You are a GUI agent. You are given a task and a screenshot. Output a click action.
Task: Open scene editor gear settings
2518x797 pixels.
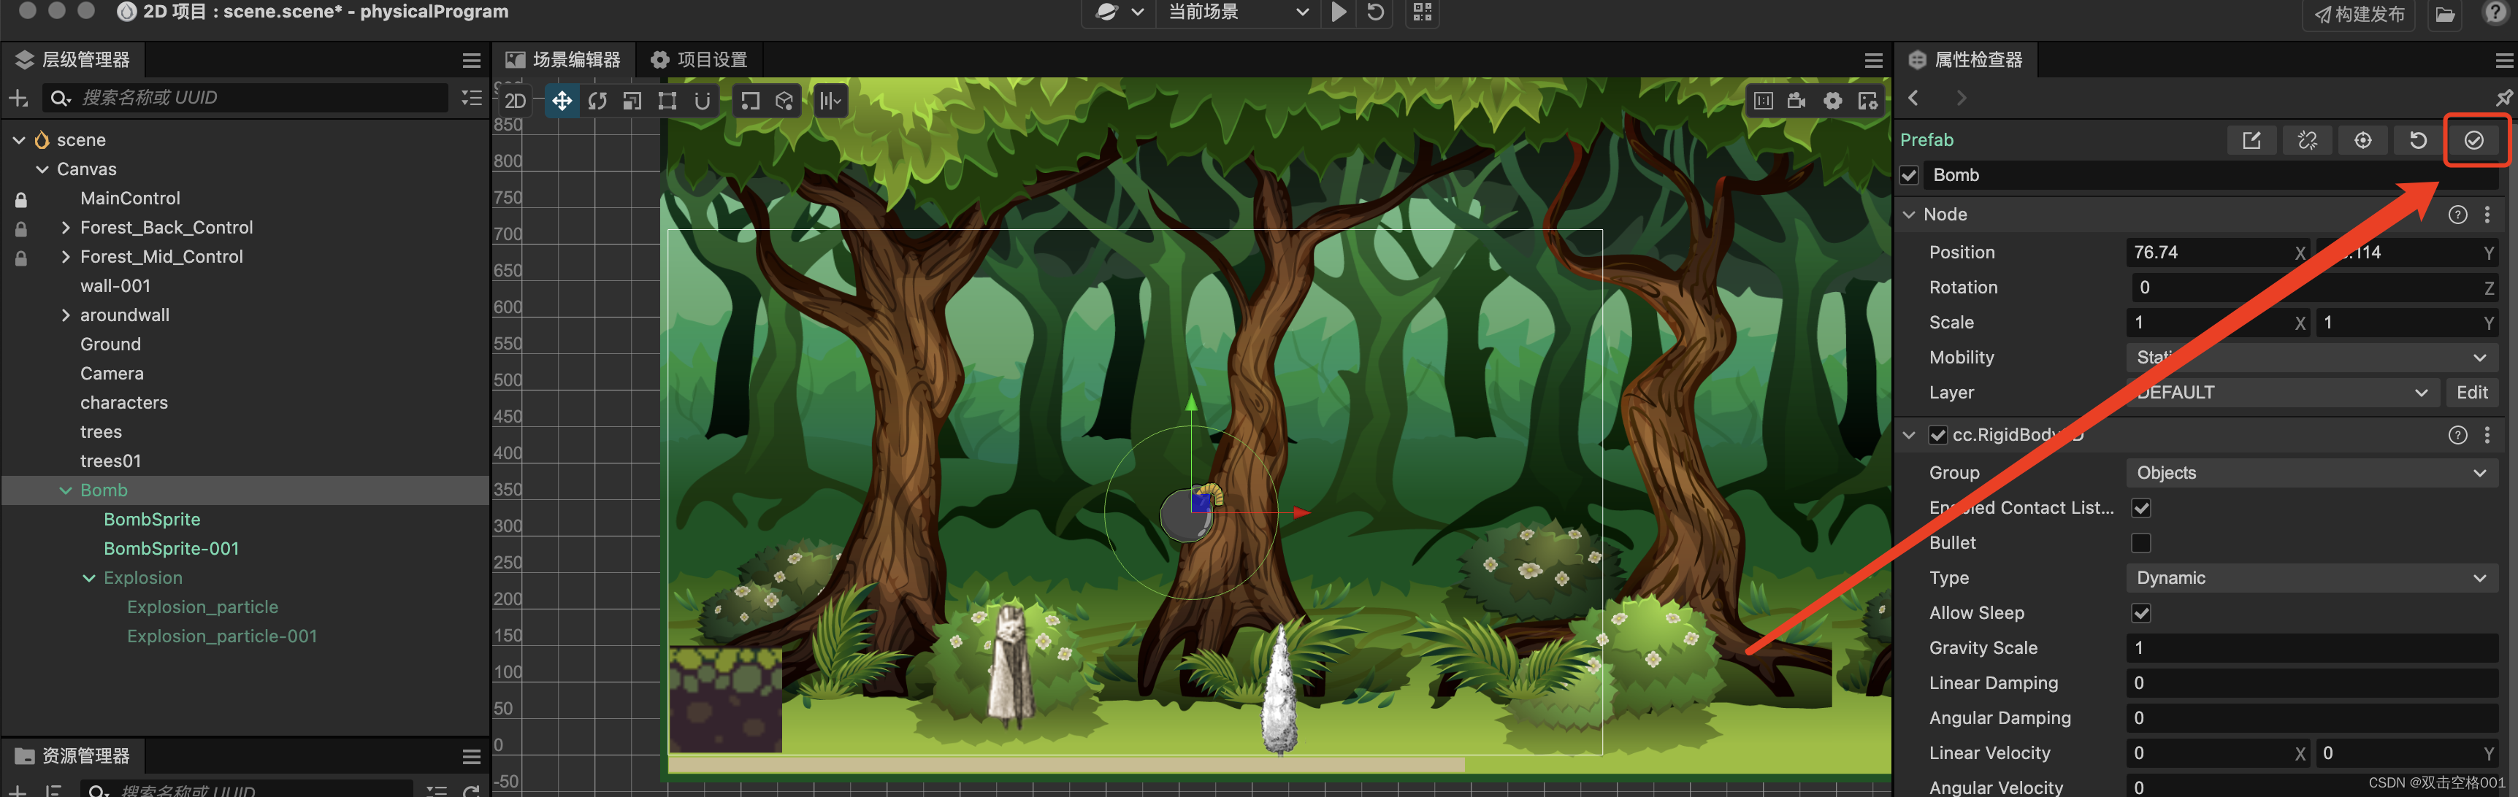tap(1833, 101)
